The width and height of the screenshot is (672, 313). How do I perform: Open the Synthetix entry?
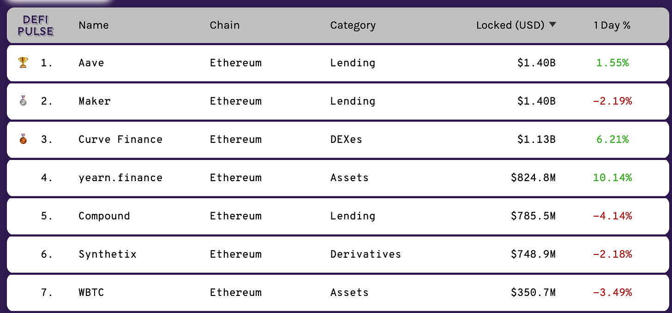[108, 254]
